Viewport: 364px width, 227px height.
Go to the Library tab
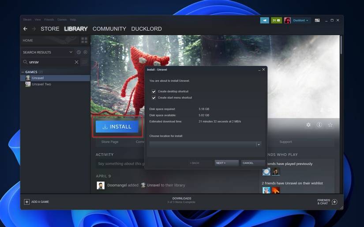[76, 29]
